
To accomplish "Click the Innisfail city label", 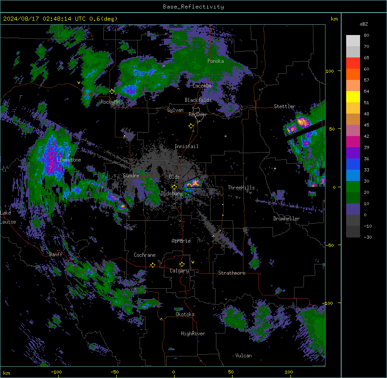I will 186,146.
